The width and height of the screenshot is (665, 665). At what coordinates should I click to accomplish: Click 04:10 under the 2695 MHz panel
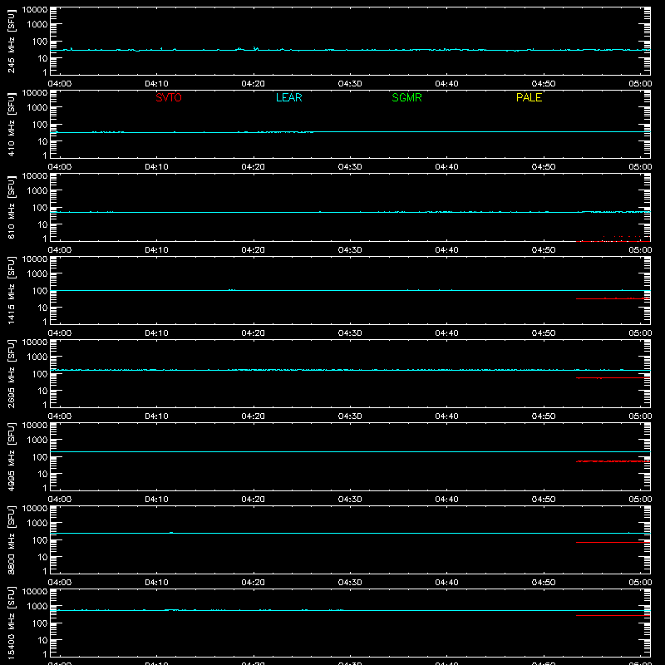point(156,416)
